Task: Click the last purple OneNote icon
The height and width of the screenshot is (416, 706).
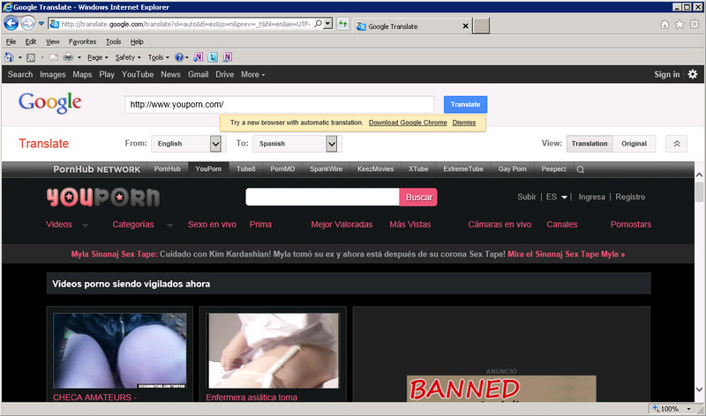Action: click(228, 57)
